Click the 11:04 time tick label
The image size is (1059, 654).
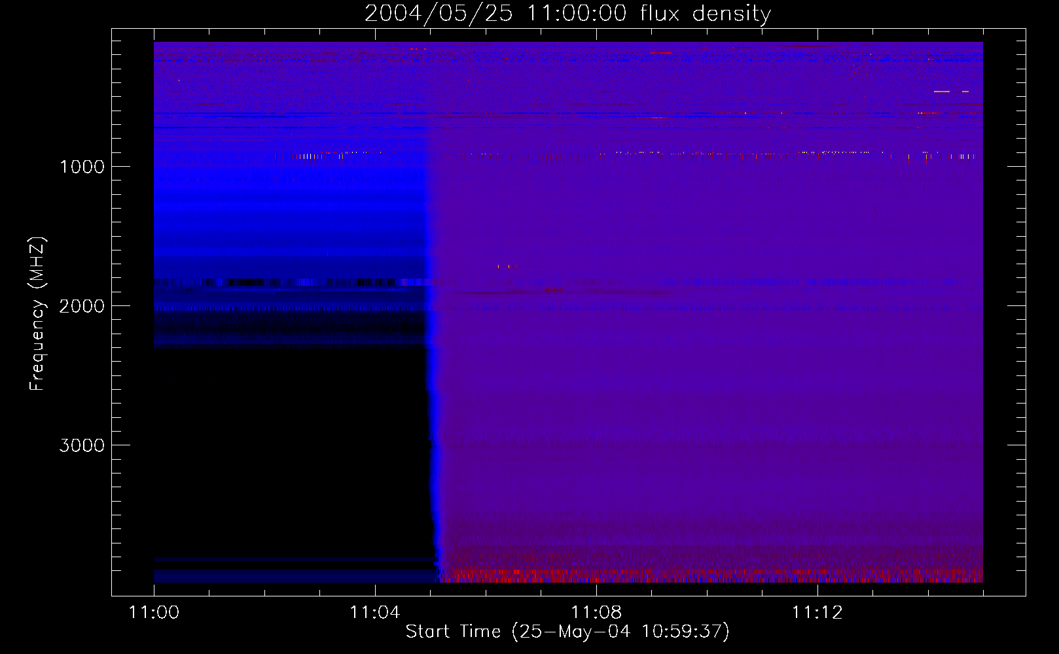pos(374,612)
